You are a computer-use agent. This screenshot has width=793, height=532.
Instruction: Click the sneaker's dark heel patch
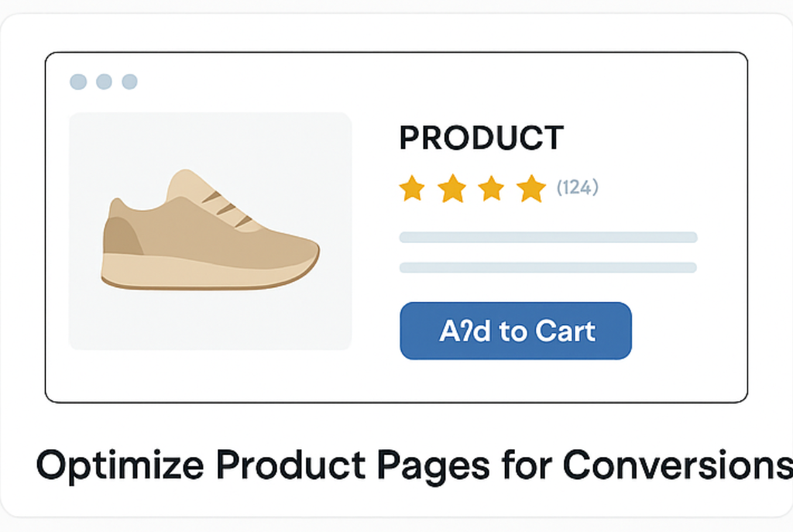tap(123, 235)
